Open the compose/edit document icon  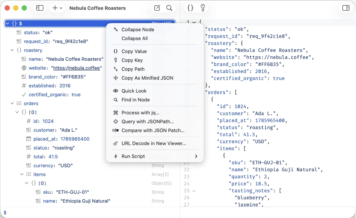(x=157, y=8)
